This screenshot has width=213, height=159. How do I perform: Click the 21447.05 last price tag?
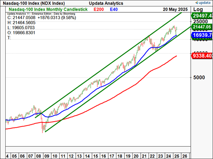point(202,27)
